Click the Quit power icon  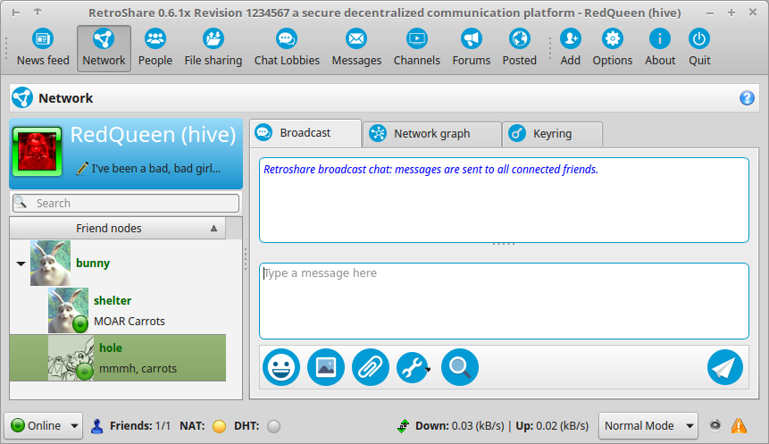[699, 39]
